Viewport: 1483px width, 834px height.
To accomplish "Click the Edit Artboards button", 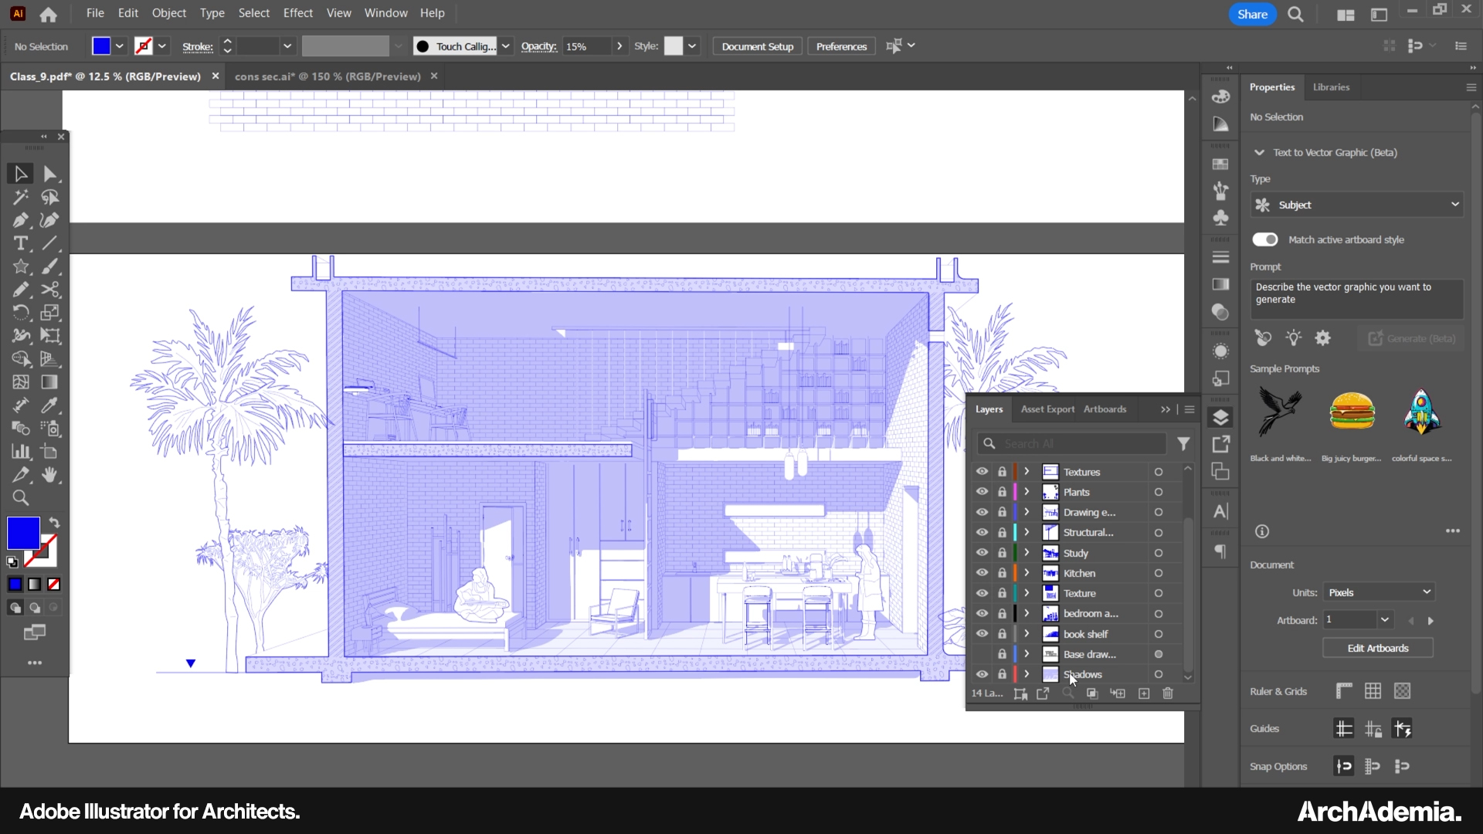I will point(1377,648).
